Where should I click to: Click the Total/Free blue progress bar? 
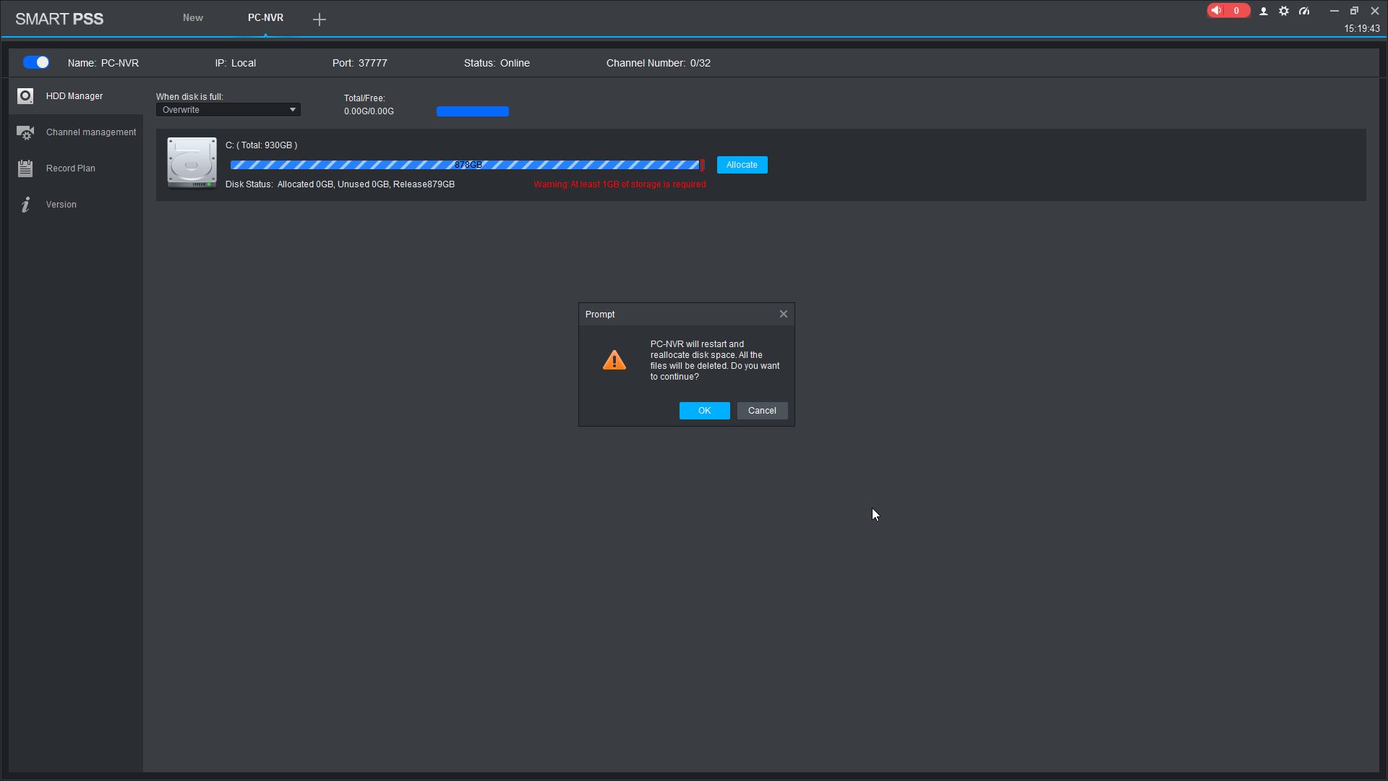coord(472,111)
